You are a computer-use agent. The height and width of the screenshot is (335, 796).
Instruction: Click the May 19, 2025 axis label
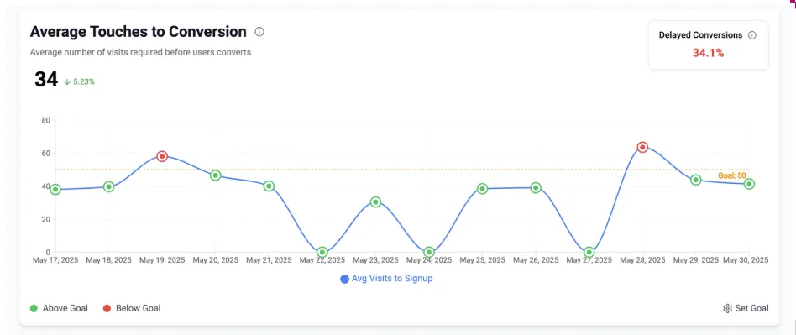[x=162, y=260]
